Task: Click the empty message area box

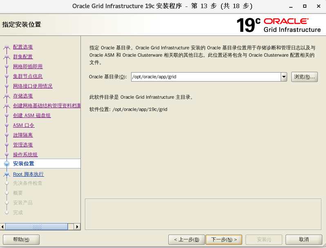Action: 203,215
